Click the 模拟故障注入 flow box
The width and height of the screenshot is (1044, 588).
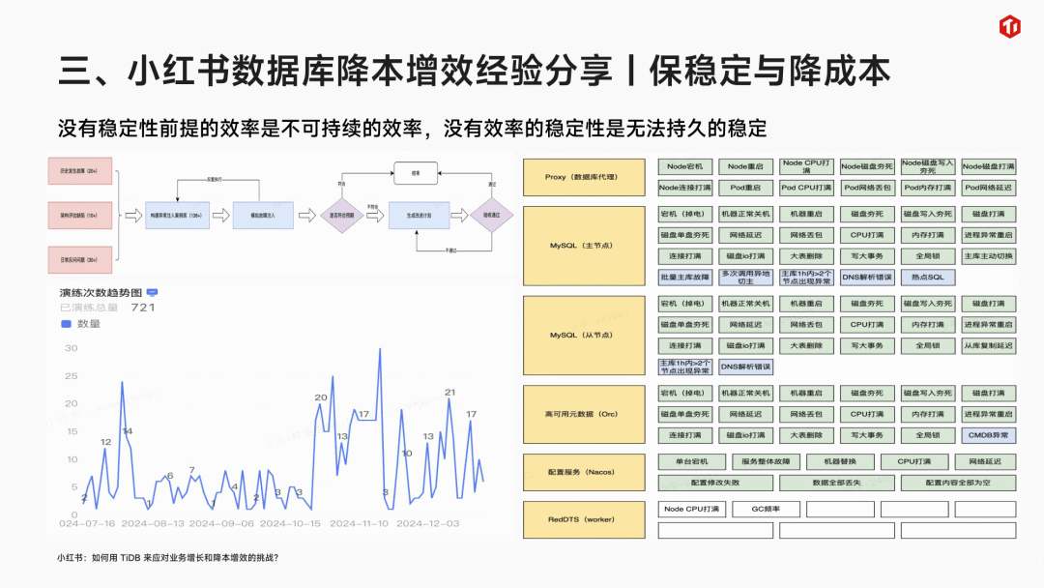coord(263,216)
